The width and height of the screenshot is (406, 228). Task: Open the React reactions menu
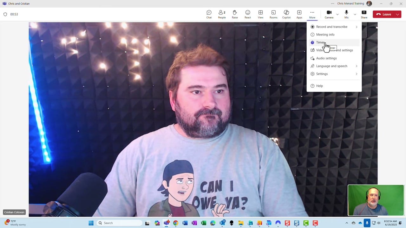click(247, 14)
